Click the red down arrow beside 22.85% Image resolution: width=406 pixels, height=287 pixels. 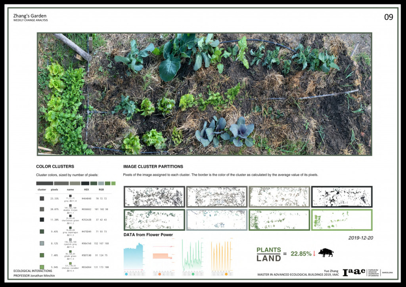coord(314,254)
